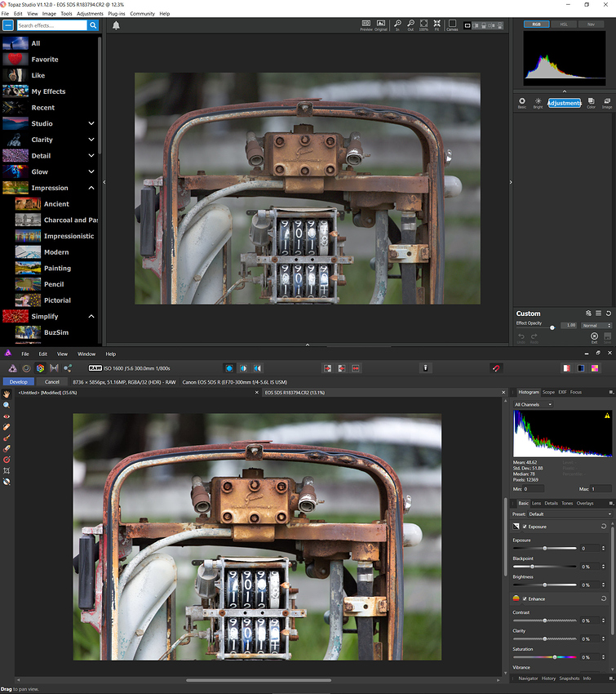Image resolution: width=616 pixels, height=694 pixels.
Task: Open the Plug-ins menu
Action: [117, 14]
